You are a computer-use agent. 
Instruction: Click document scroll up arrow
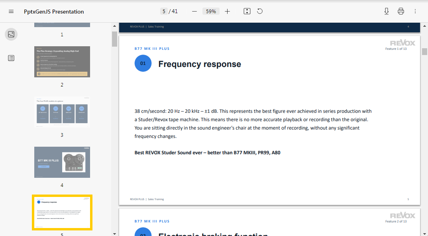click(424, 26)
